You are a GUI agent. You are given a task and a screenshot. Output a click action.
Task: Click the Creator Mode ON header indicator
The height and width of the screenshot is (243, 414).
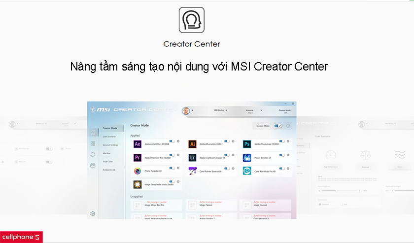click(285, 111)
